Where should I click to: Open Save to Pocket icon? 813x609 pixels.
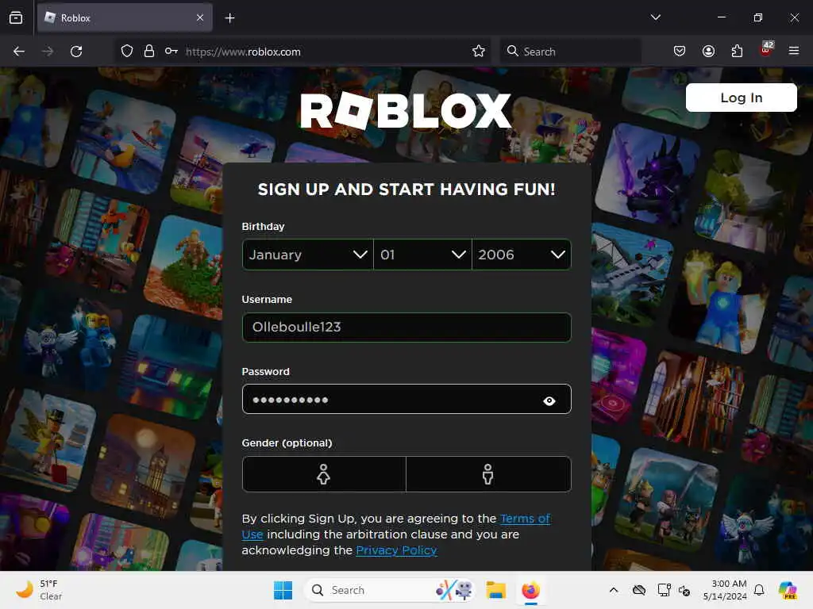[x=680, y=51]
